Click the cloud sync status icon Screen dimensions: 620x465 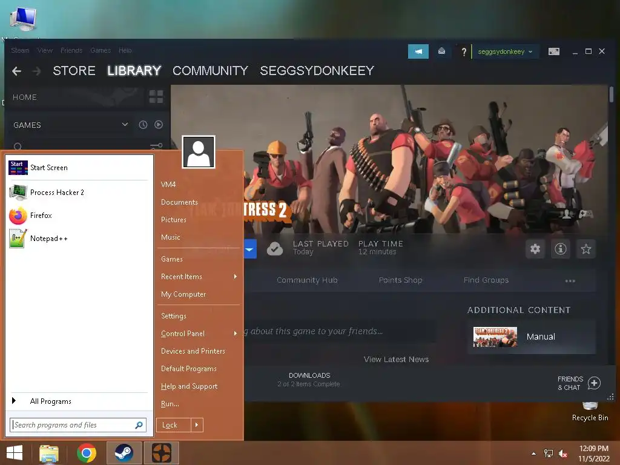click(275, 249)
